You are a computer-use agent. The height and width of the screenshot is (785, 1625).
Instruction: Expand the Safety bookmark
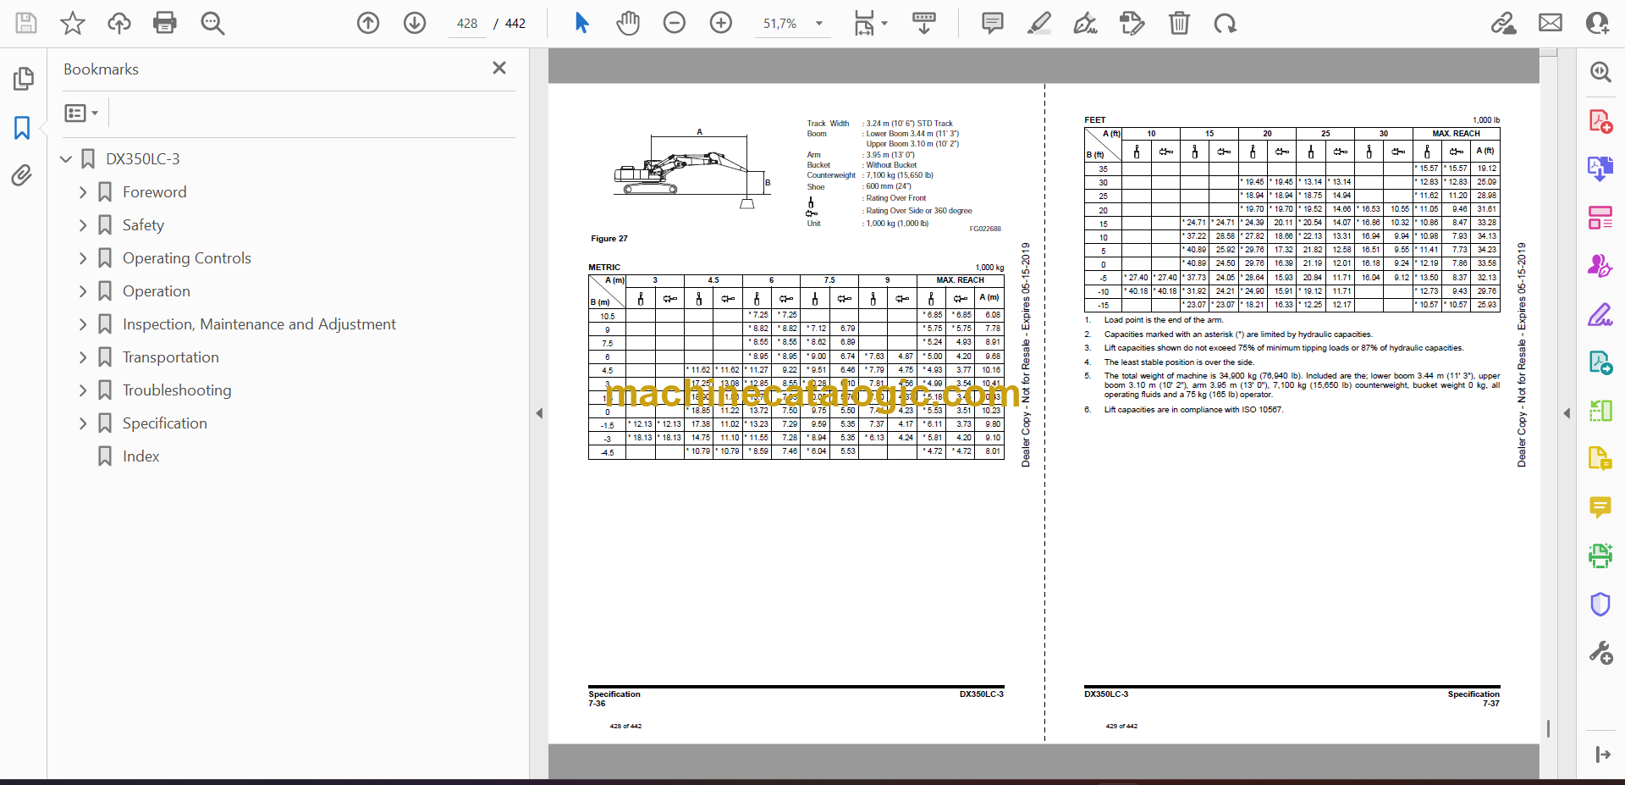pyautogui.click(x=83, y=225)
